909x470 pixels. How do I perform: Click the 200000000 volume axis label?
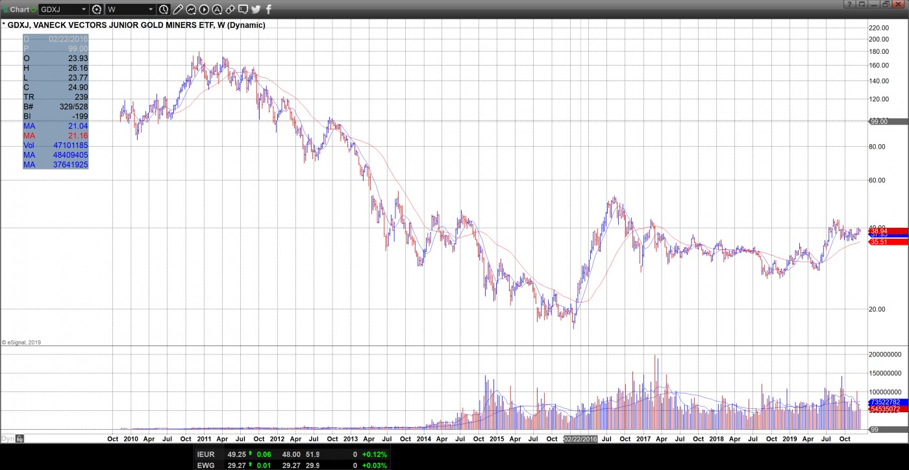pyautogui.click(x=886, y=354)
